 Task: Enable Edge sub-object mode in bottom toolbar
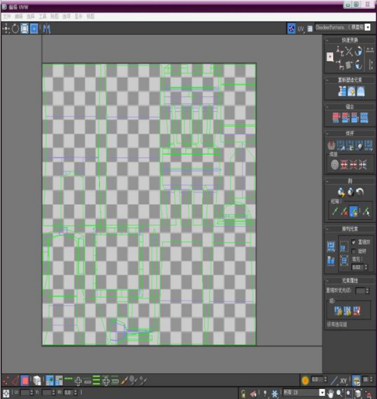pyautogui.click(x=15, y=381)
